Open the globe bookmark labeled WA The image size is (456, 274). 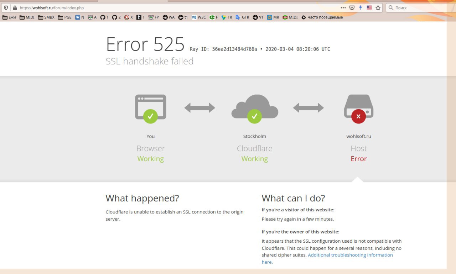[x=169, y=17]
